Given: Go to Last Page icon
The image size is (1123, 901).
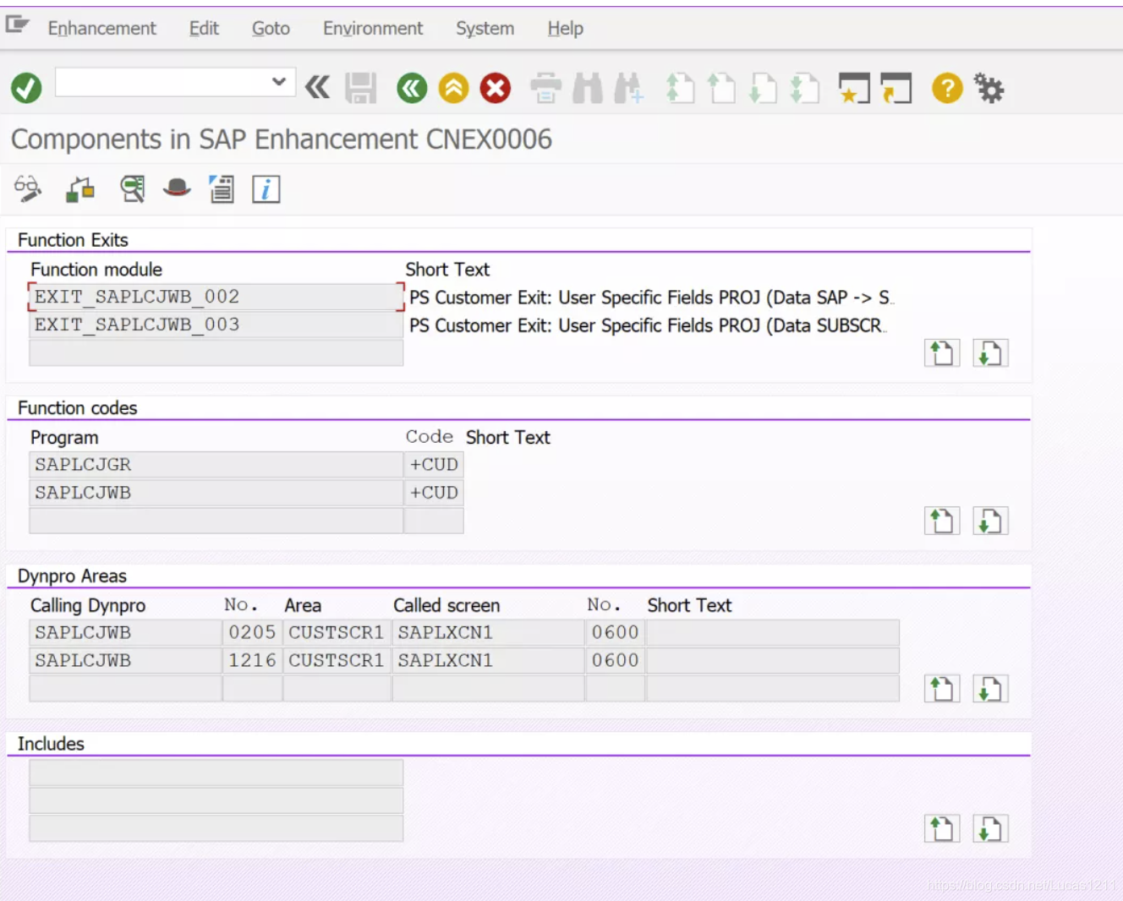Looking at the screenshot, I should [x=804, y=88].
